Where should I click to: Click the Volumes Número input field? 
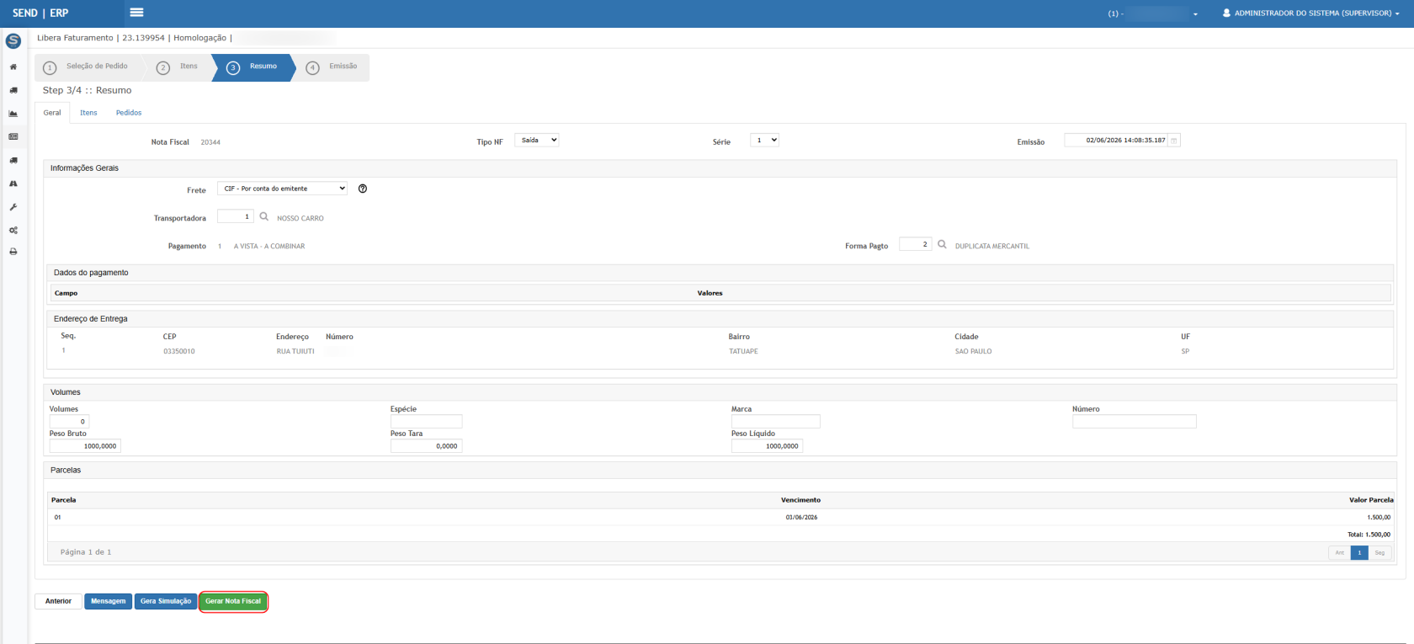click(1134, 422)
